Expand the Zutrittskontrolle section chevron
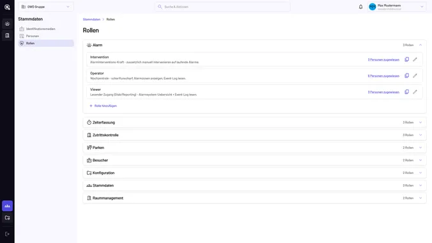Screen dimensions: 432x243 [420, 135]
